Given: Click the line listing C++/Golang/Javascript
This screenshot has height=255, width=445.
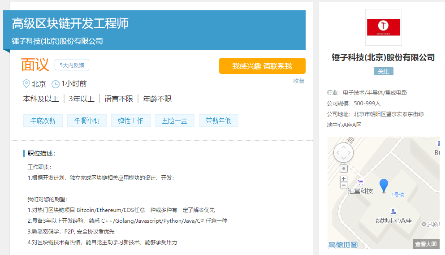Looking at the screenshot, I should pyautogui.click(x=127, y=221).
